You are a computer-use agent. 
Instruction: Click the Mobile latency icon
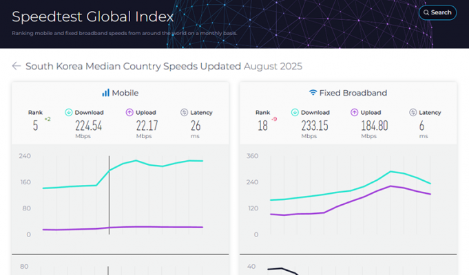pyautogui.click(x=184, y=112)
